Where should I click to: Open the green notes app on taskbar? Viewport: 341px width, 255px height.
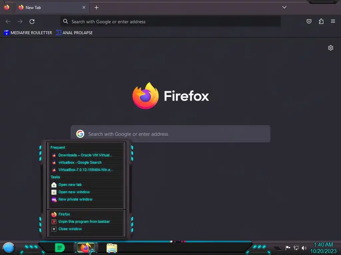60,248
